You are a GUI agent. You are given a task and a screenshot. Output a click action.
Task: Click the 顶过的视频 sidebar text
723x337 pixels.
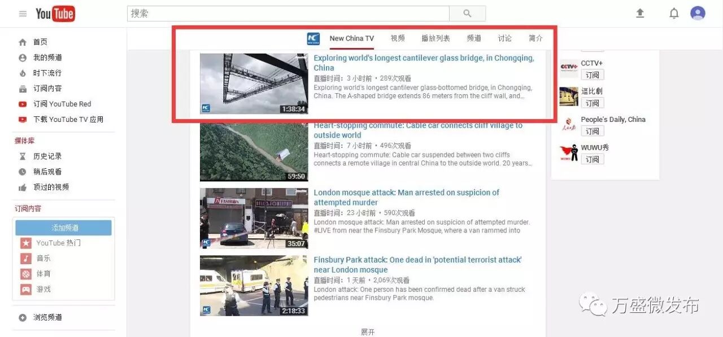pyautogui.click(x=51, y=187)
